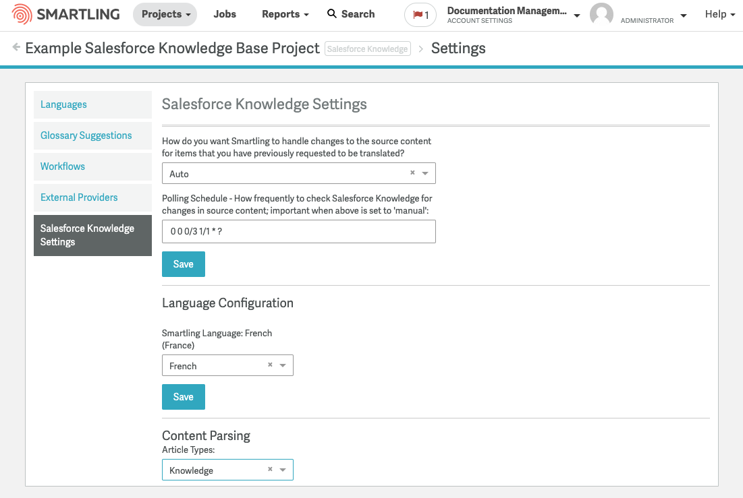The image size is (743, 498).
Task: Click the ACCOUNT SETTINGS label
Action: [480, 21]
